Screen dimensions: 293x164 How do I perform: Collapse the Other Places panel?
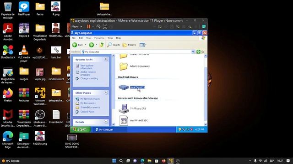(x=106, y=92)
